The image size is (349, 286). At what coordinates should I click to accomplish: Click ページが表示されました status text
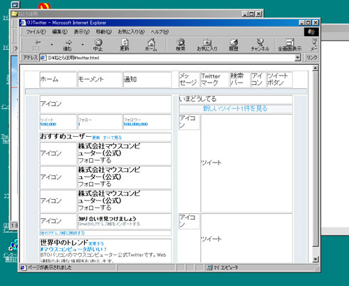[x=49, y=267]
